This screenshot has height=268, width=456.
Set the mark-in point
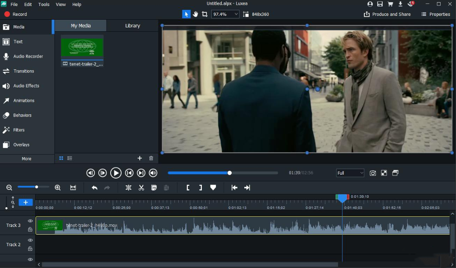click(188, 188)
